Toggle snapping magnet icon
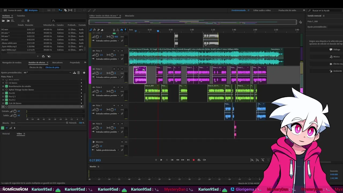This screenshot has height=193, width=343. (122, 30)
